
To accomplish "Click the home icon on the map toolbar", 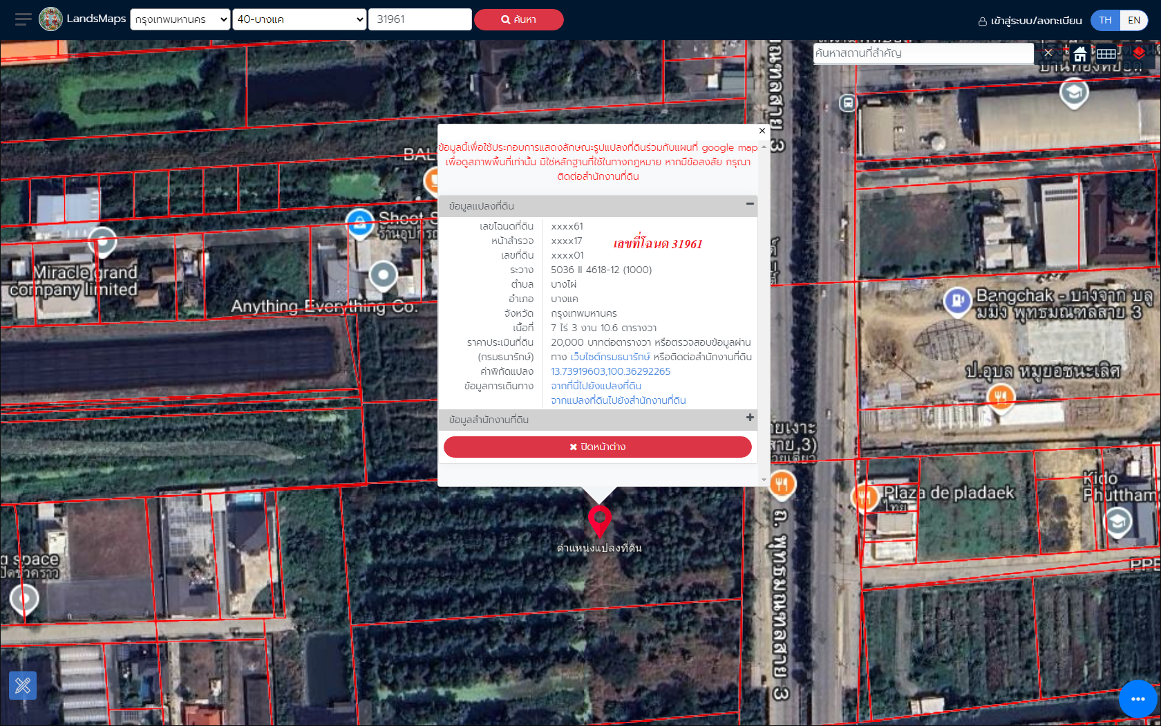I will (x=1079, y=54).
